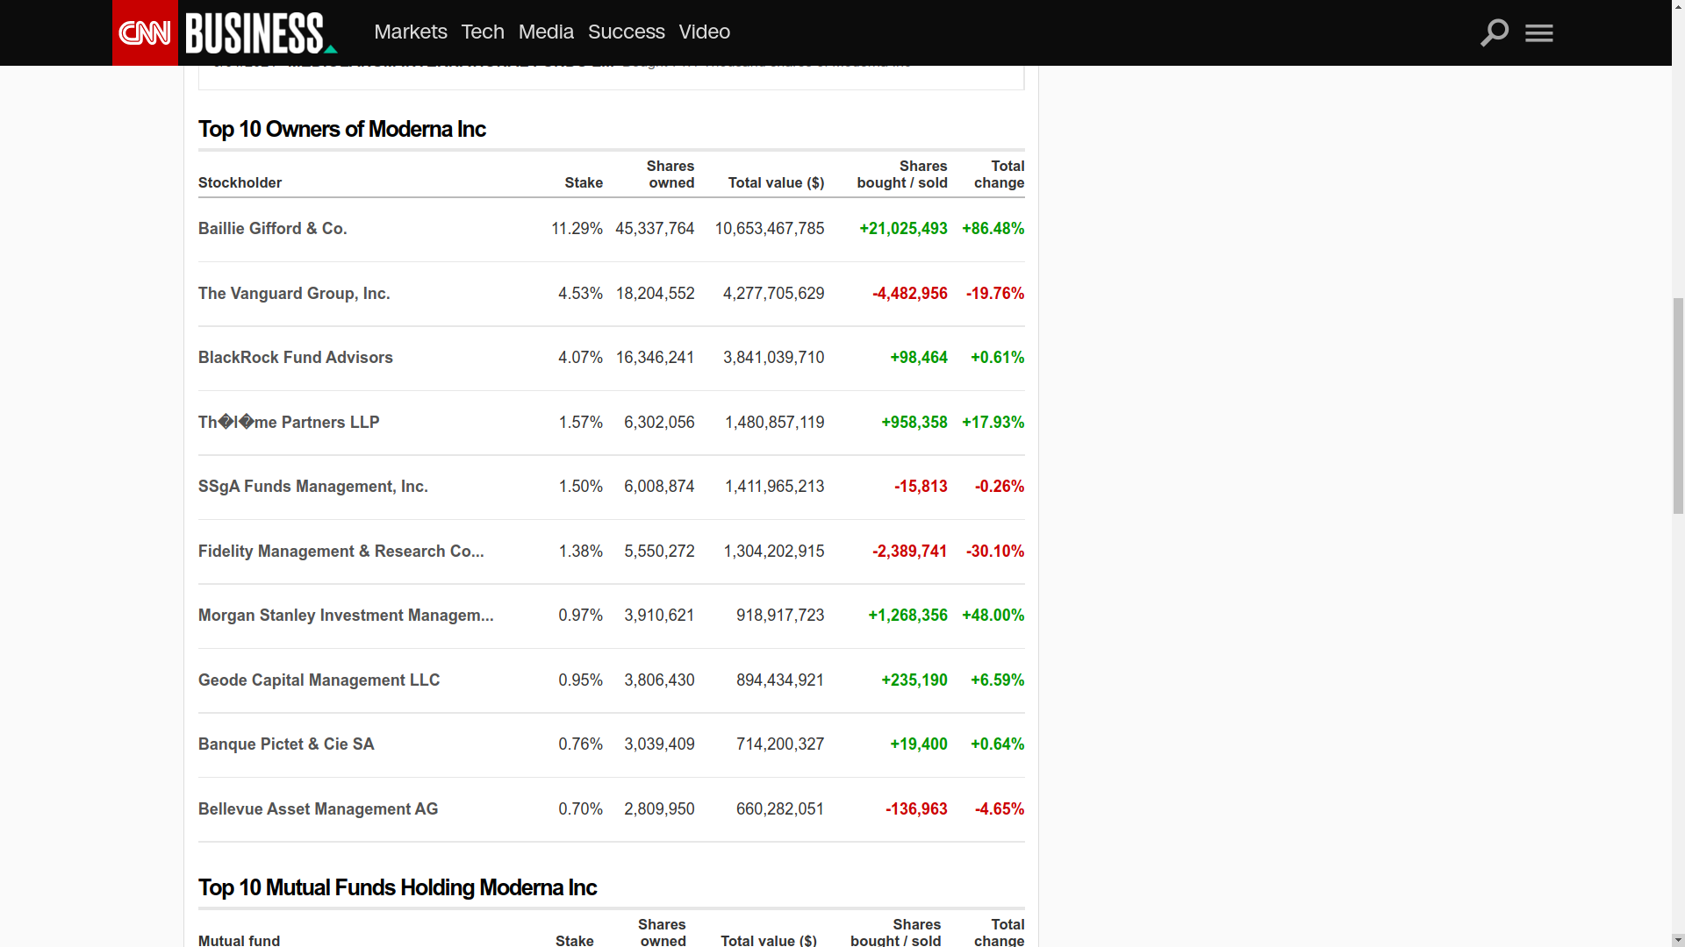Viewport: 1685px width, 947px height.
Task: Open The Vanguard Group, Inc. link
Action: point(294,294)
